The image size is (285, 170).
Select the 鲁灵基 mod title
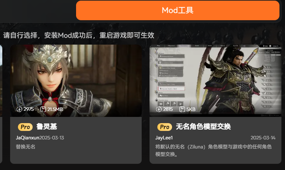click(47, 126)
